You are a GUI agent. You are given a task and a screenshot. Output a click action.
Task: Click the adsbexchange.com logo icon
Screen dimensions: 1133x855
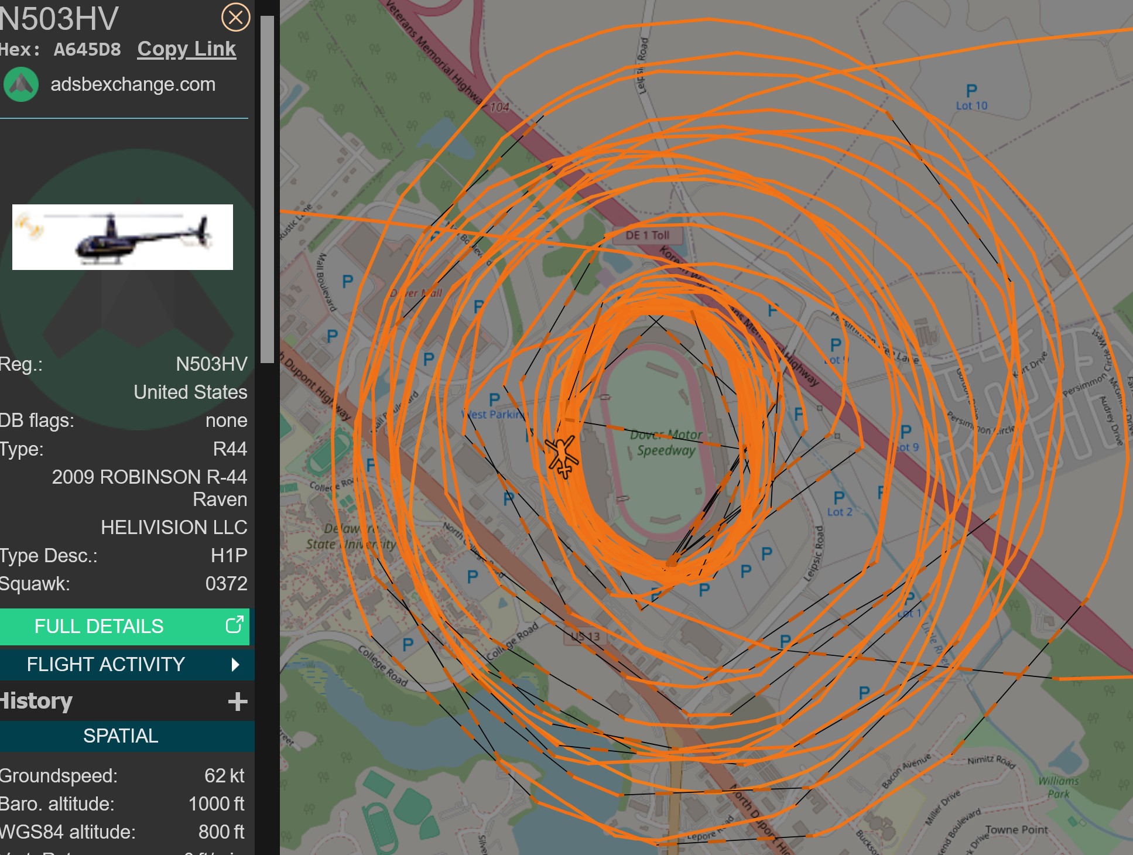(x=21, y=84)
